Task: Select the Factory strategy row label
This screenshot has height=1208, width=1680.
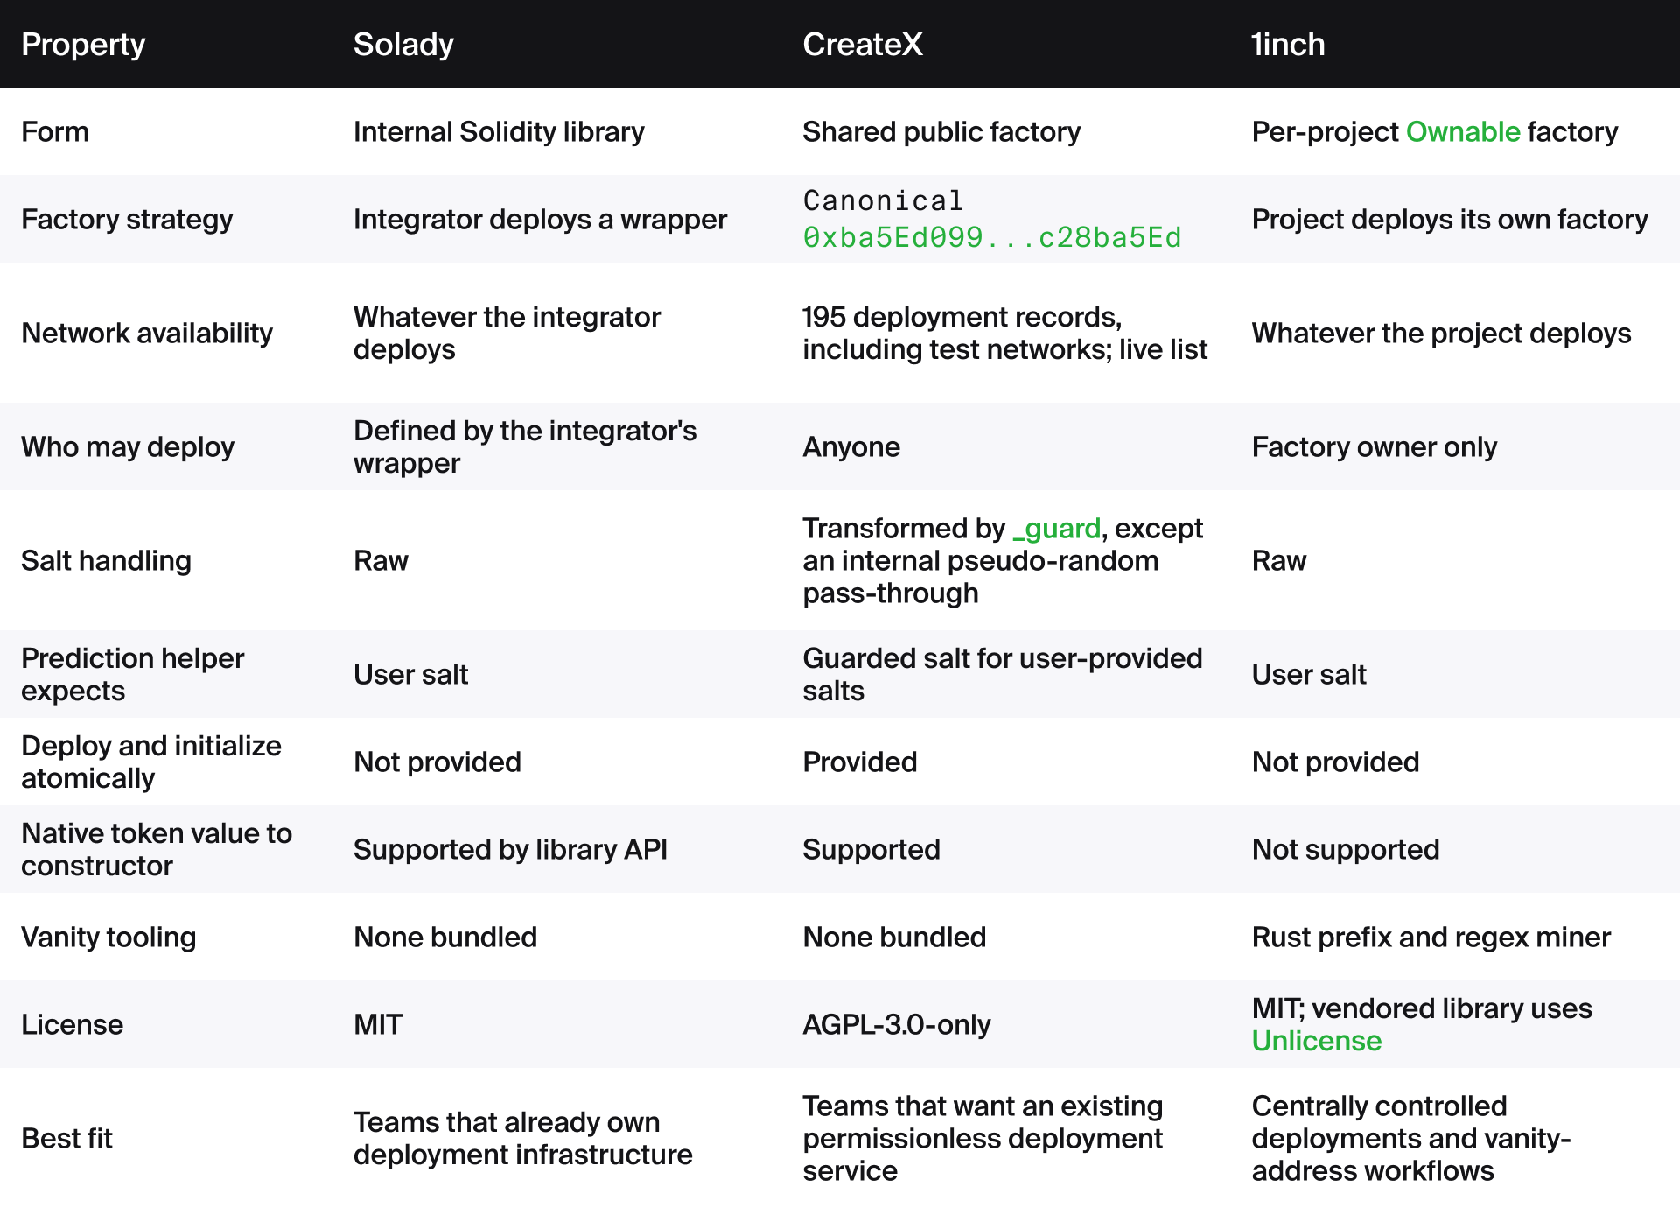Action: pos(127,219)
